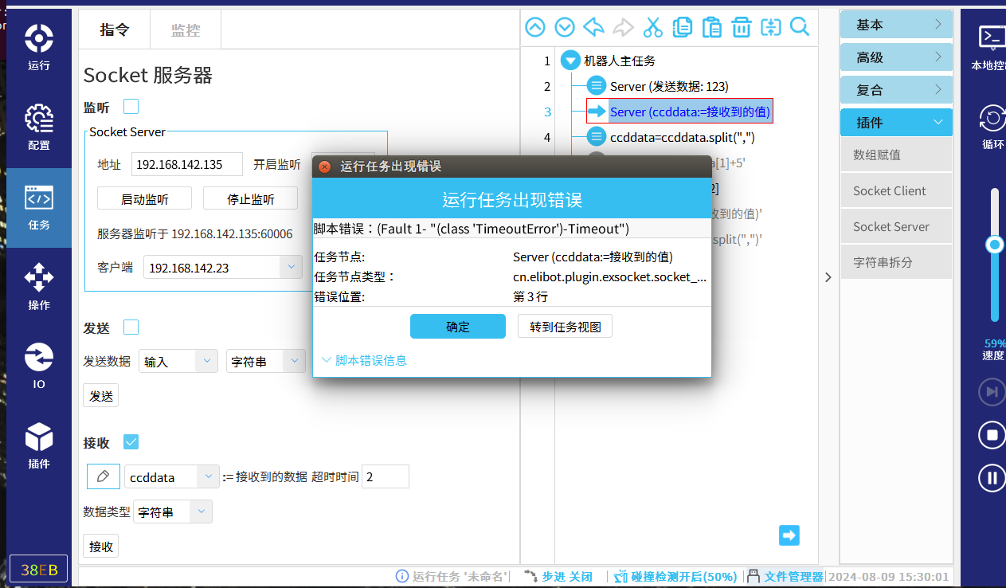Switch to the 监控 tab
Screen dimensions: 1006x588
[x=186, y=30]
